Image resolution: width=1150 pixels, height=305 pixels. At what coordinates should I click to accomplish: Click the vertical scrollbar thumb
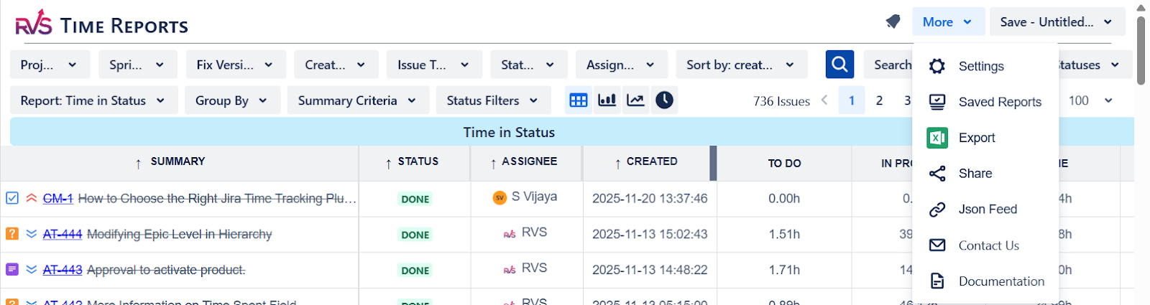(x=1141, y=50)
